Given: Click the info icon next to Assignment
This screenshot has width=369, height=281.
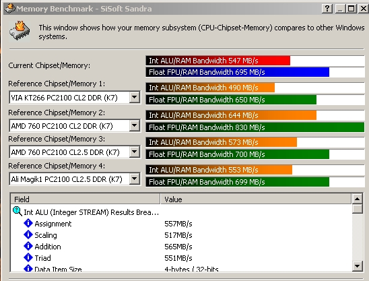Looking at the screenshot, I should (28, 223).
